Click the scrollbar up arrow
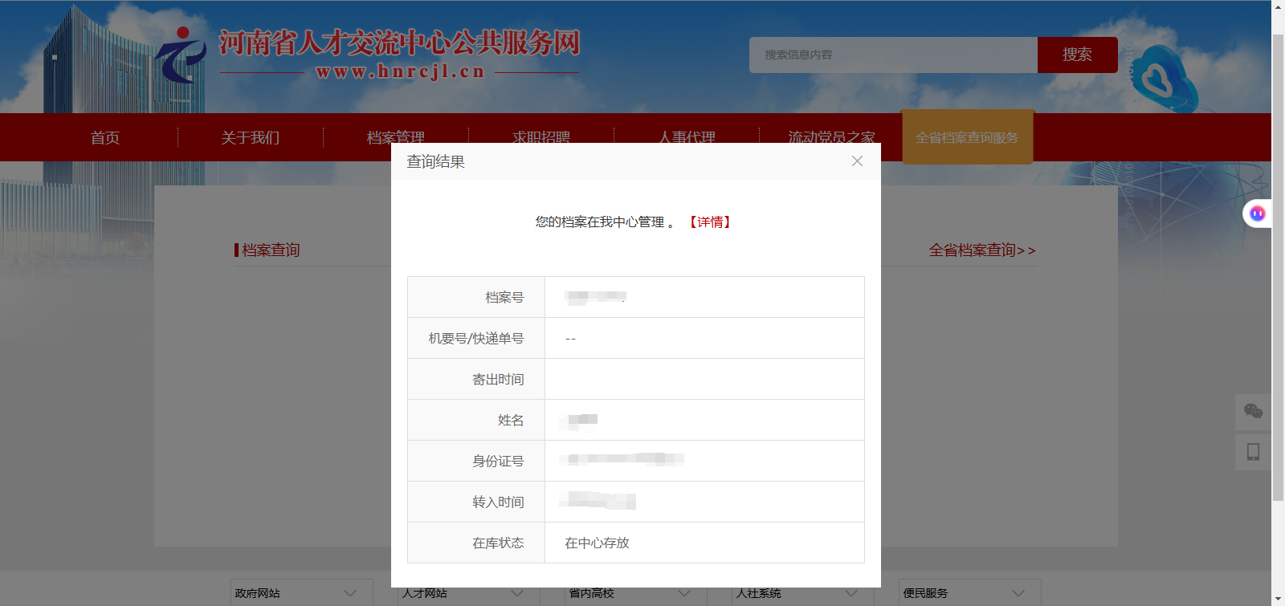 [x=1278, y=6]
